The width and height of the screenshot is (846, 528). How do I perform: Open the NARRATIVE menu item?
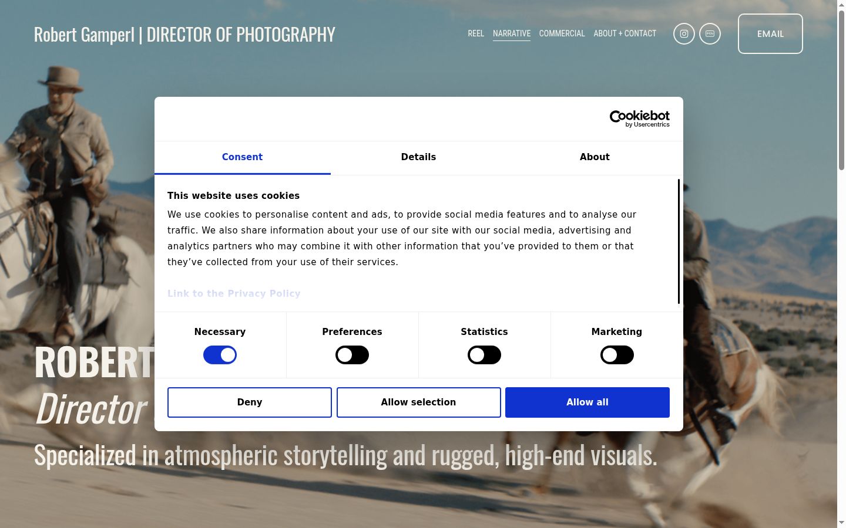point(512,33)
